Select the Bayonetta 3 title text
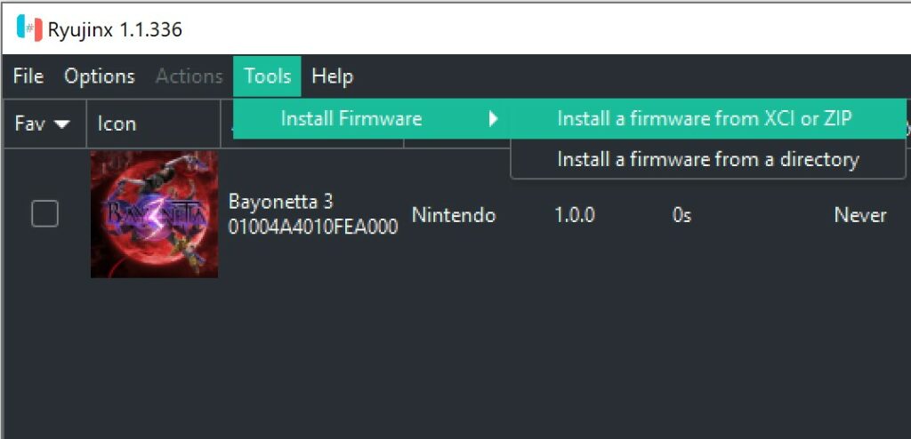The height and width of the screenshot is (439, 911). point(280,202)
